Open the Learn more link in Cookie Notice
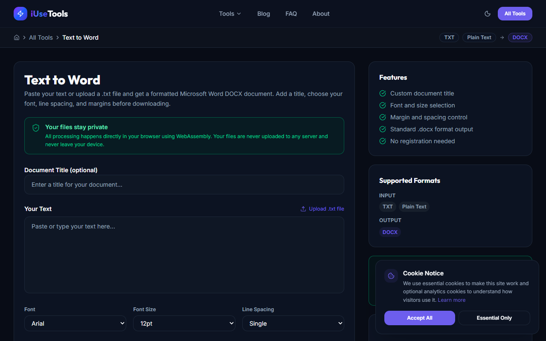This screenshot has width=546, height=341. tap(451, 300)
